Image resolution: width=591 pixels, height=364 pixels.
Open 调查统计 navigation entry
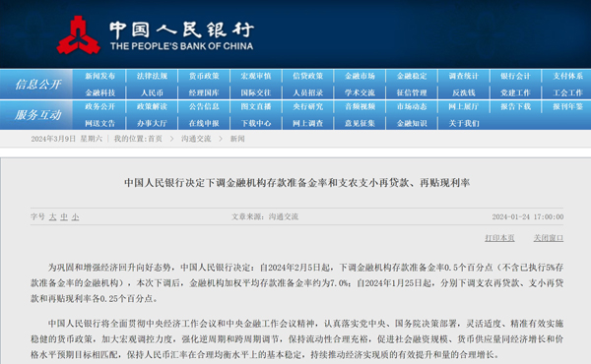click(464, 76)
